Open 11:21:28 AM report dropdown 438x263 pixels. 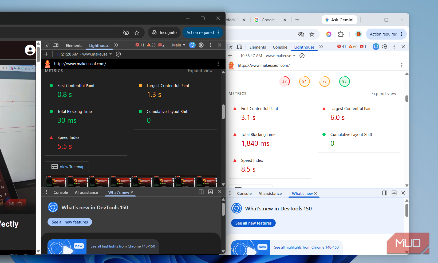point(84,54)
